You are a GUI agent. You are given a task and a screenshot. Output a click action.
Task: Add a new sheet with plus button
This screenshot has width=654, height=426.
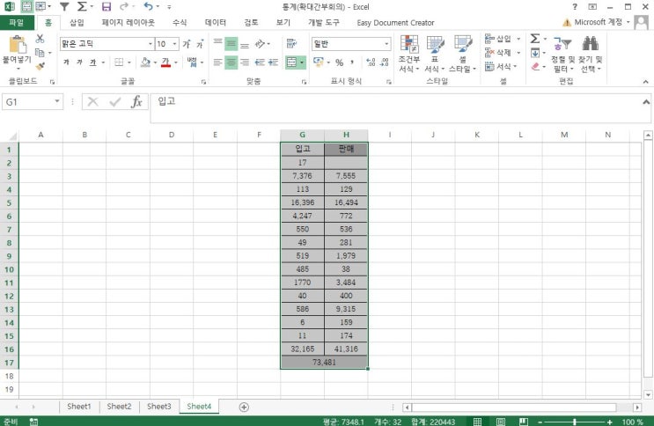point(244,407)
